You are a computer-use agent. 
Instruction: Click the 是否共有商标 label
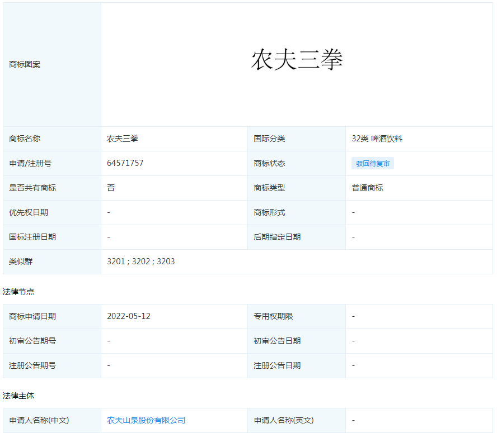click(32, 188)
